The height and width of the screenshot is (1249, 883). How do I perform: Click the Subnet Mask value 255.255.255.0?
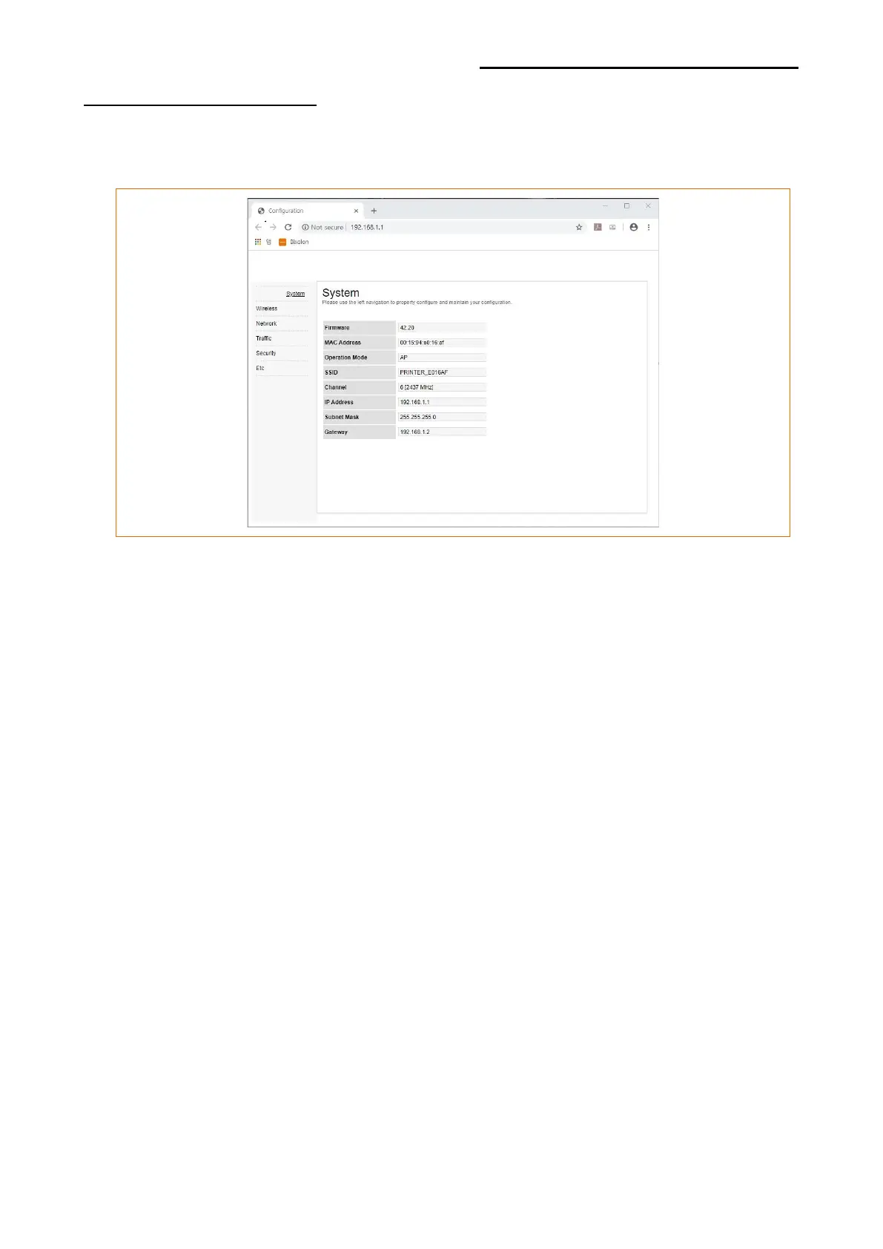coord(442,416)
